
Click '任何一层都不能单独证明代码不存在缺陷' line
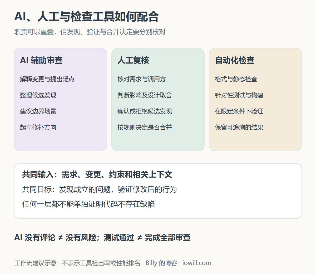(88, 204)
